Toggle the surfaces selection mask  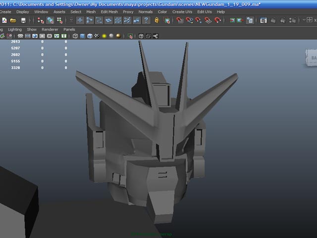coord(108,20)
